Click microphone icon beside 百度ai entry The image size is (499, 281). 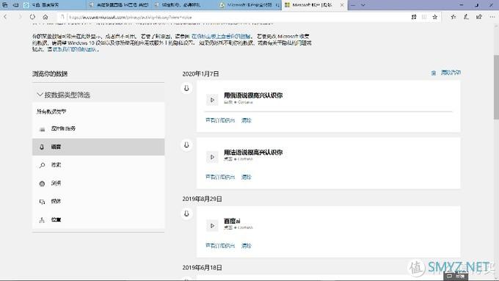(186, 214)
